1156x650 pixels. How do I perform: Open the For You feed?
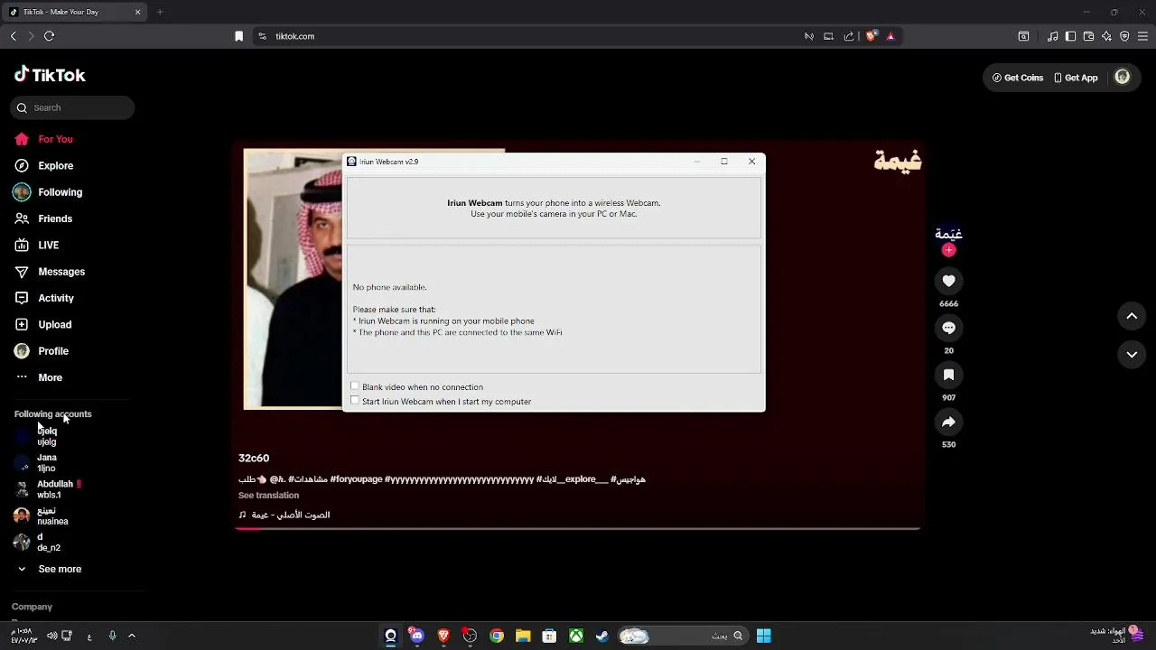(x=43, y=139)
